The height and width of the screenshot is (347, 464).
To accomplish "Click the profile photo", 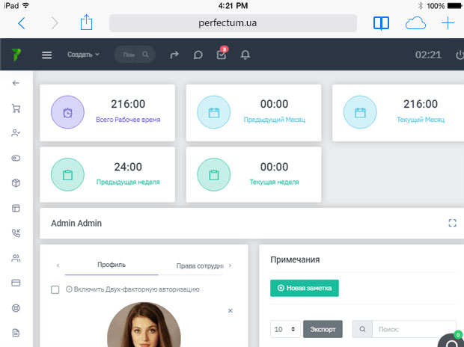I will (x=144, y=325).
